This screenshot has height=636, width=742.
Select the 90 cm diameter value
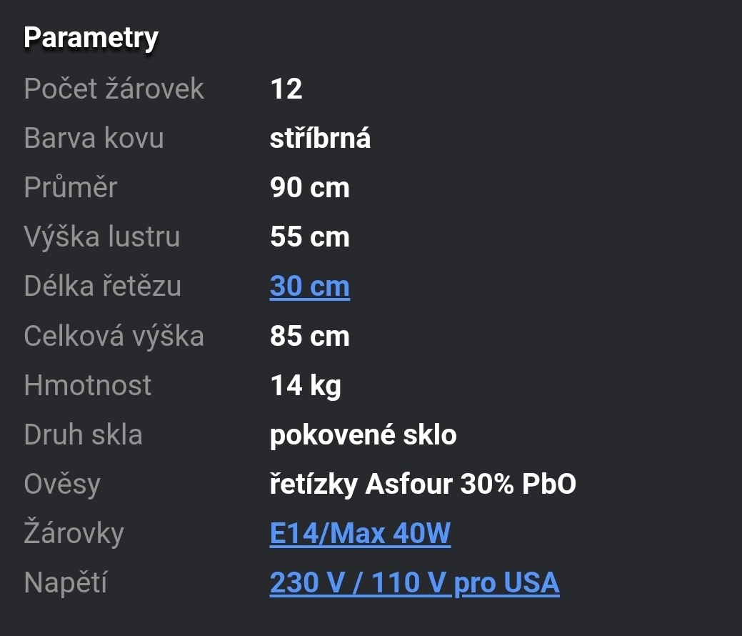coord(309,188)
